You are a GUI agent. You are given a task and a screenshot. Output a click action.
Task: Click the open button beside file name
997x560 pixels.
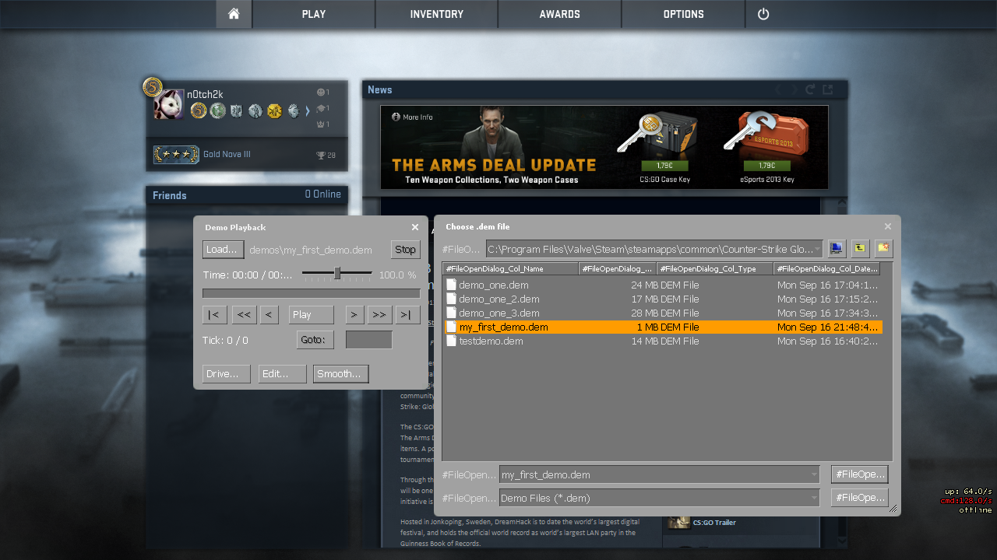(859, 474)
